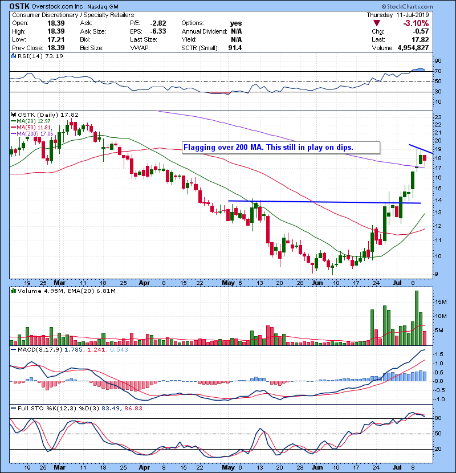
Task: Click the Jul label on the bottom axis
Action: point(397,467)
